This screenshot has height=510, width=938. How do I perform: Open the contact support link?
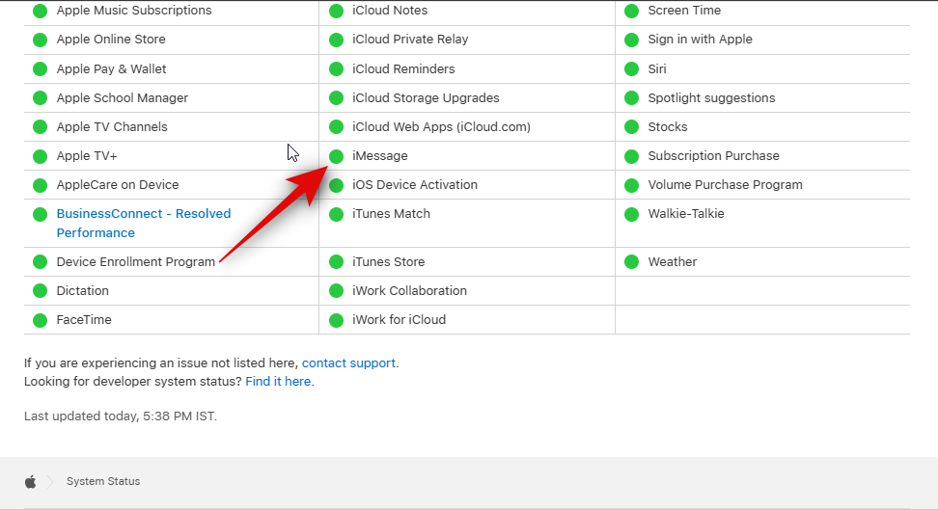click(x=348, y=362)
